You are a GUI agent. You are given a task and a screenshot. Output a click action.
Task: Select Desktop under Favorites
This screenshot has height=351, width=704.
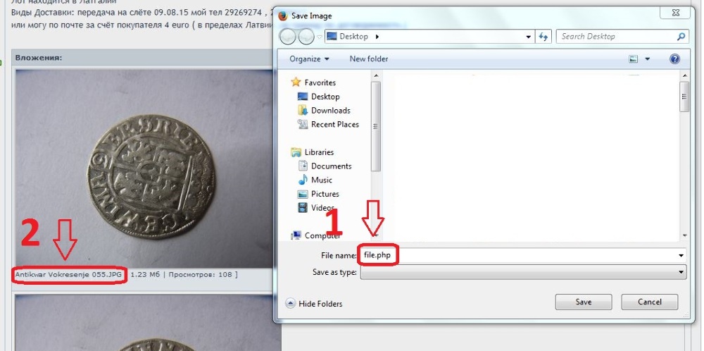325,97
